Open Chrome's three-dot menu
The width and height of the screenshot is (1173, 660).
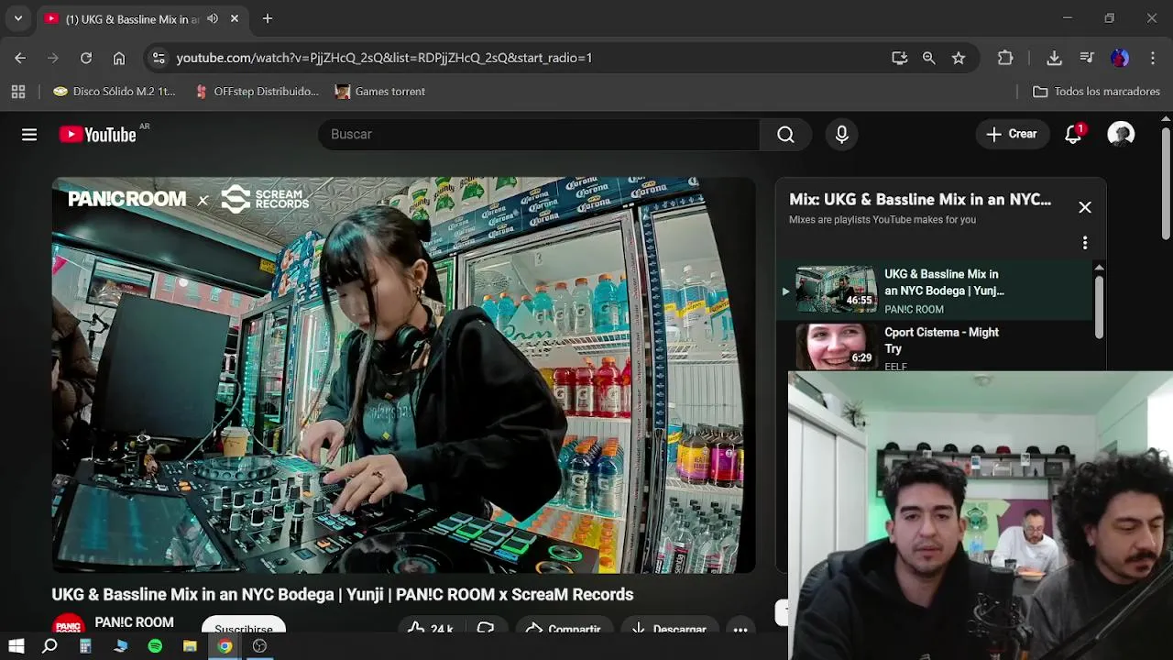1152,58
